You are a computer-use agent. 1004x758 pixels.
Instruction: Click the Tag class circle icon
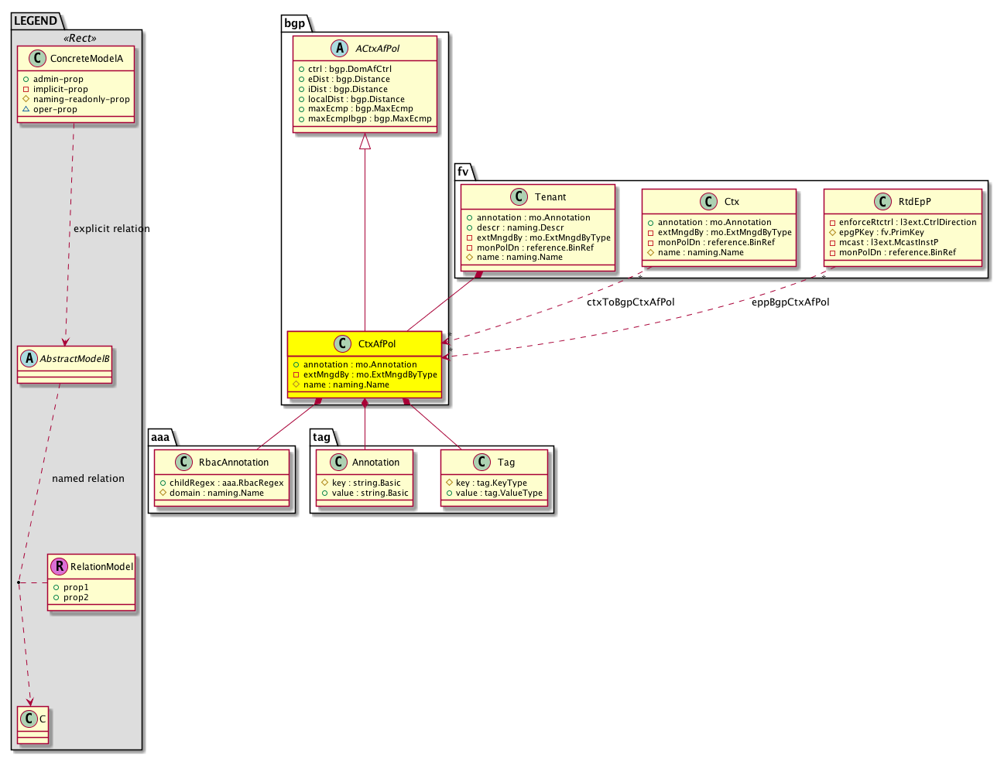[482, 463]
